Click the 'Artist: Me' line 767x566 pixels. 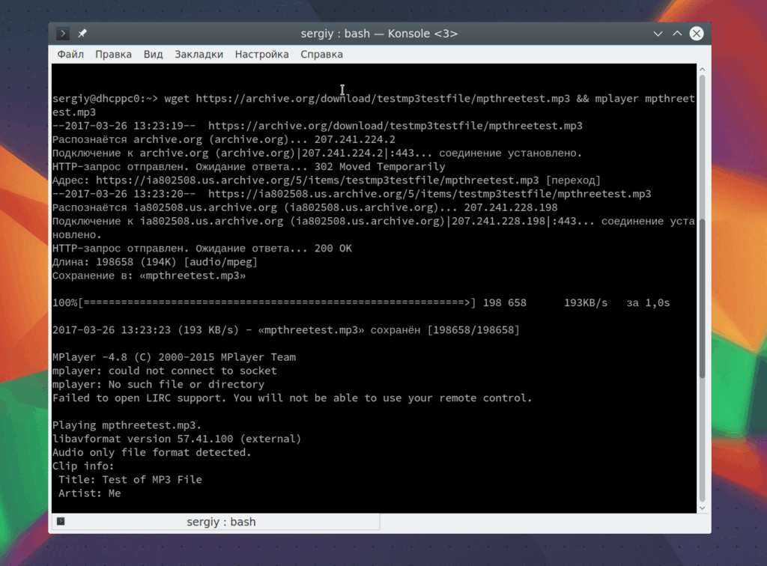pyautogui.click(x=90, y=493)
